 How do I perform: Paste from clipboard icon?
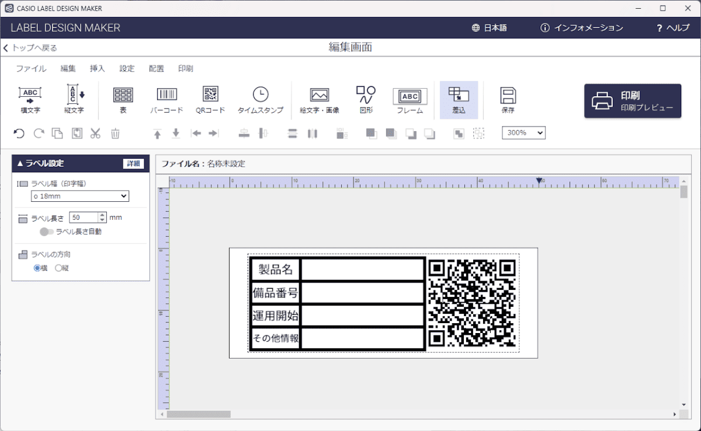(77, 134)
